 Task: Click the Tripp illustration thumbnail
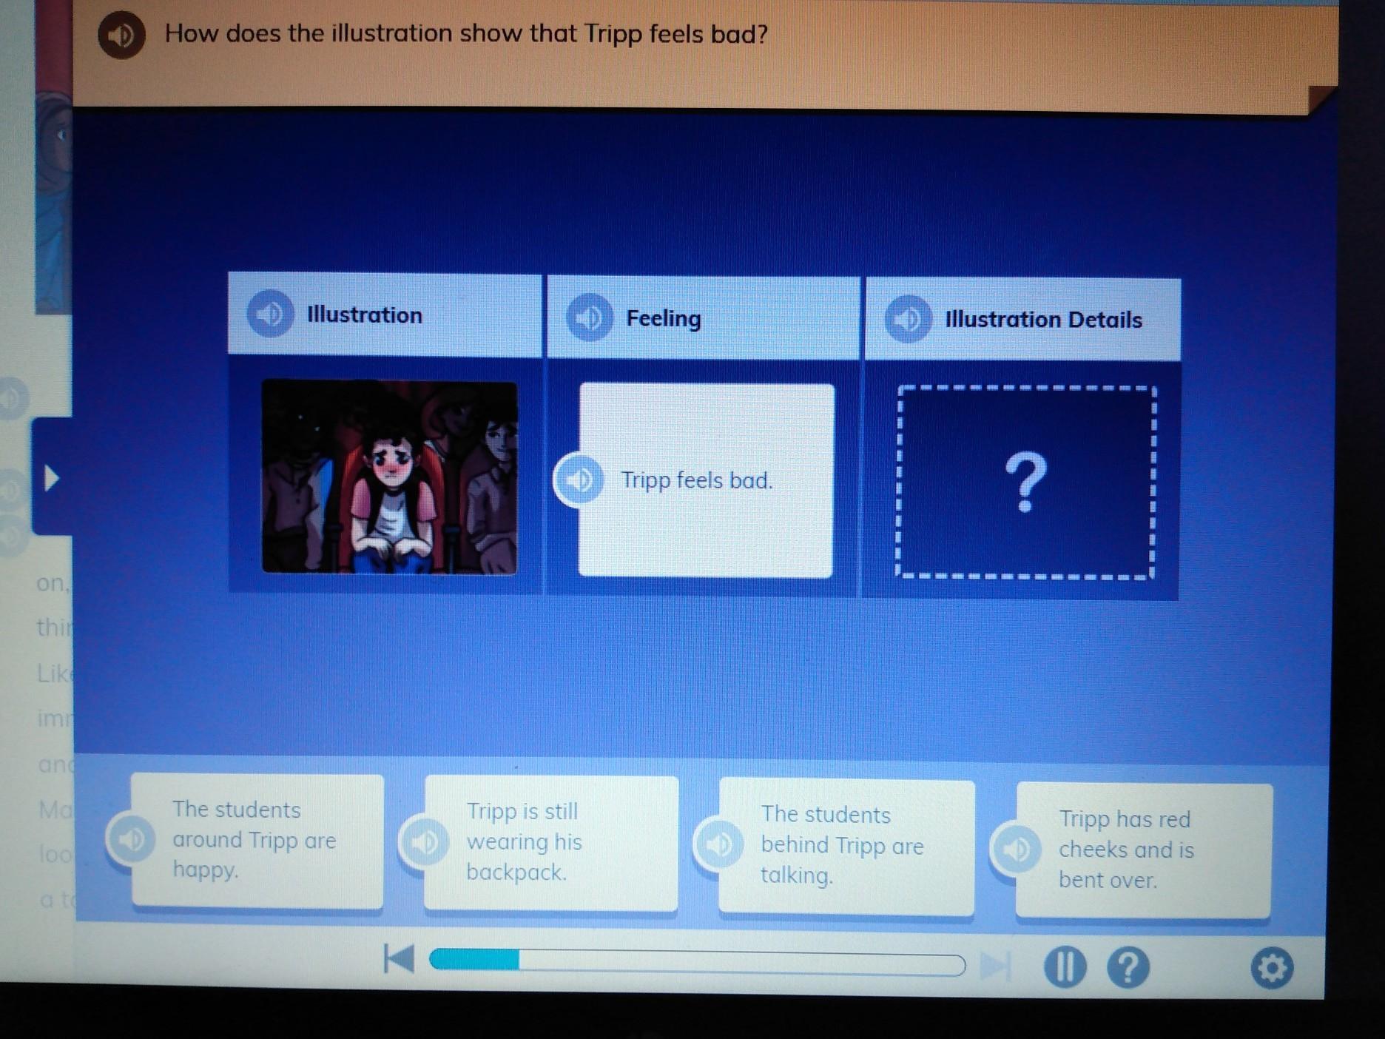[x=389, y=477]
